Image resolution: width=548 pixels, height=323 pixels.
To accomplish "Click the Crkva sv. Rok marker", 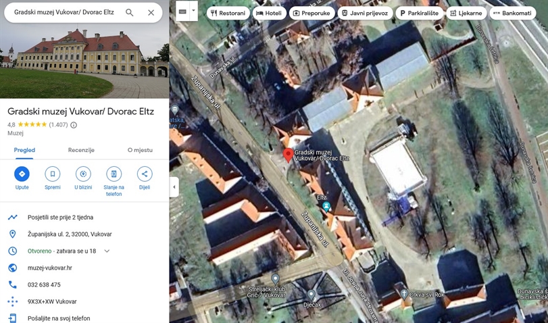I will click(404, 294).
